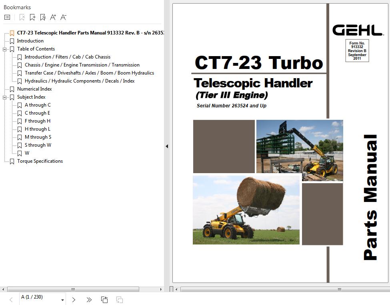
Task: Click the Form No. 913332 revision box
Action: [x=357, y=50]
